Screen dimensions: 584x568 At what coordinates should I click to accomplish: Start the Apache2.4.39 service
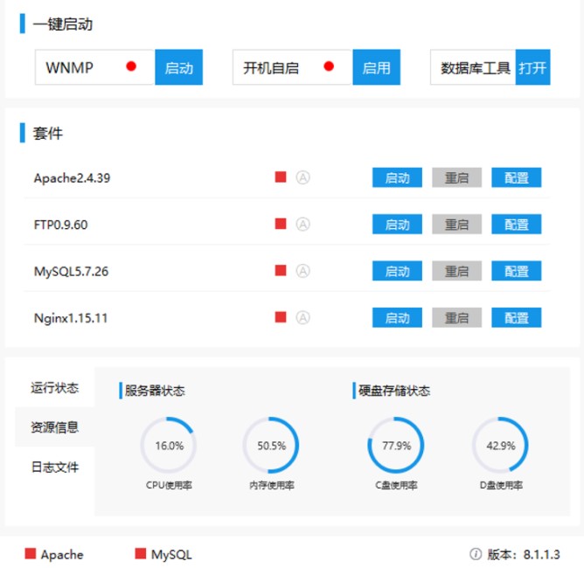click(397, 177)
